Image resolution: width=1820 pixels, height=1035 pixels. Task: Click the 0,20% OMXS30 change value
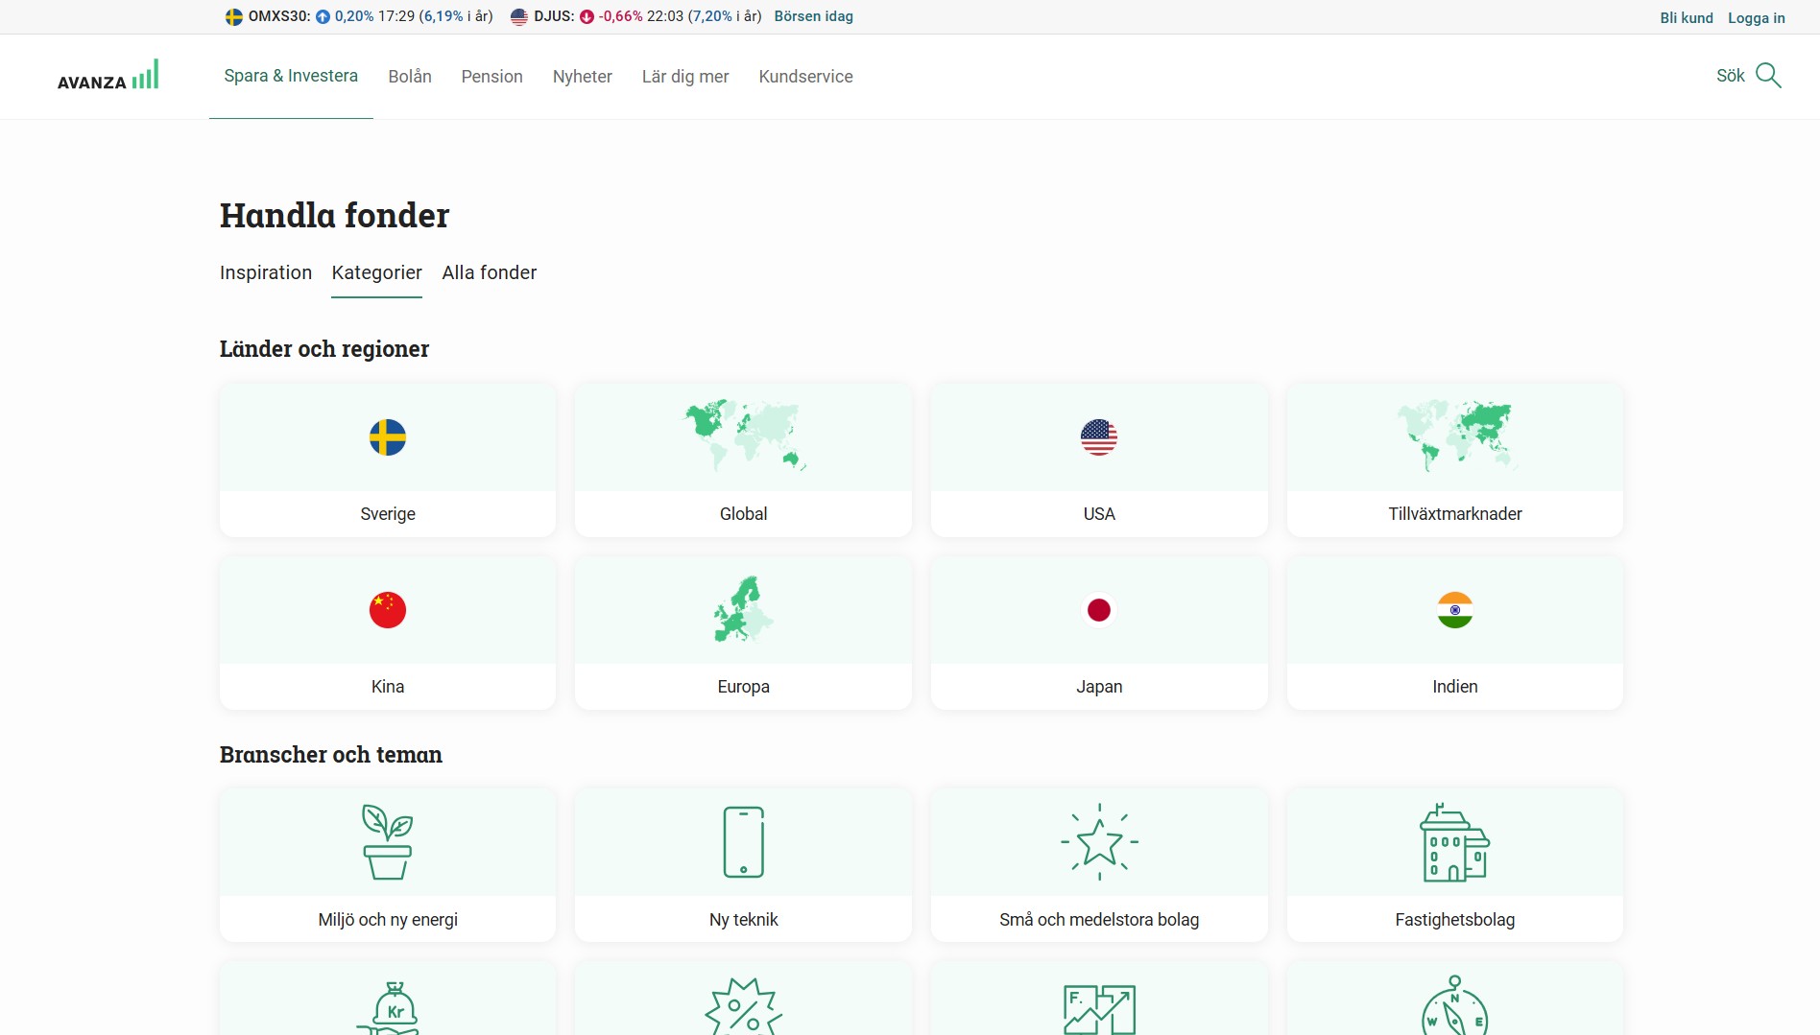tap(354, 16)
